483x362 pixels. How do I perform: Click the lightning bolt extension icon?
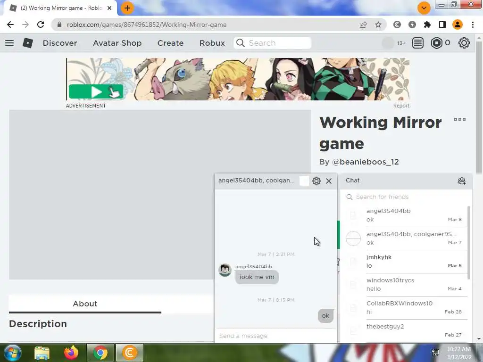pos(412,25)
